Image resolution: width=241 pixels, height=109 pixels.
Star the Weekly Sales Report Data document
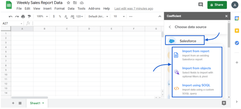pos(69,3)
